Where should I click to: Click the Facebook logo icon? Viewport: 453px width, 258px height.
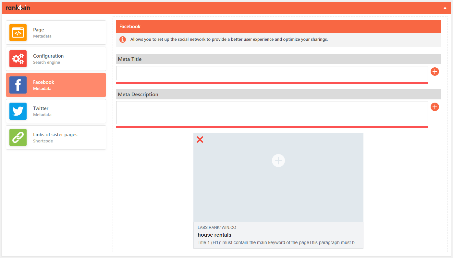click(18, 85)
